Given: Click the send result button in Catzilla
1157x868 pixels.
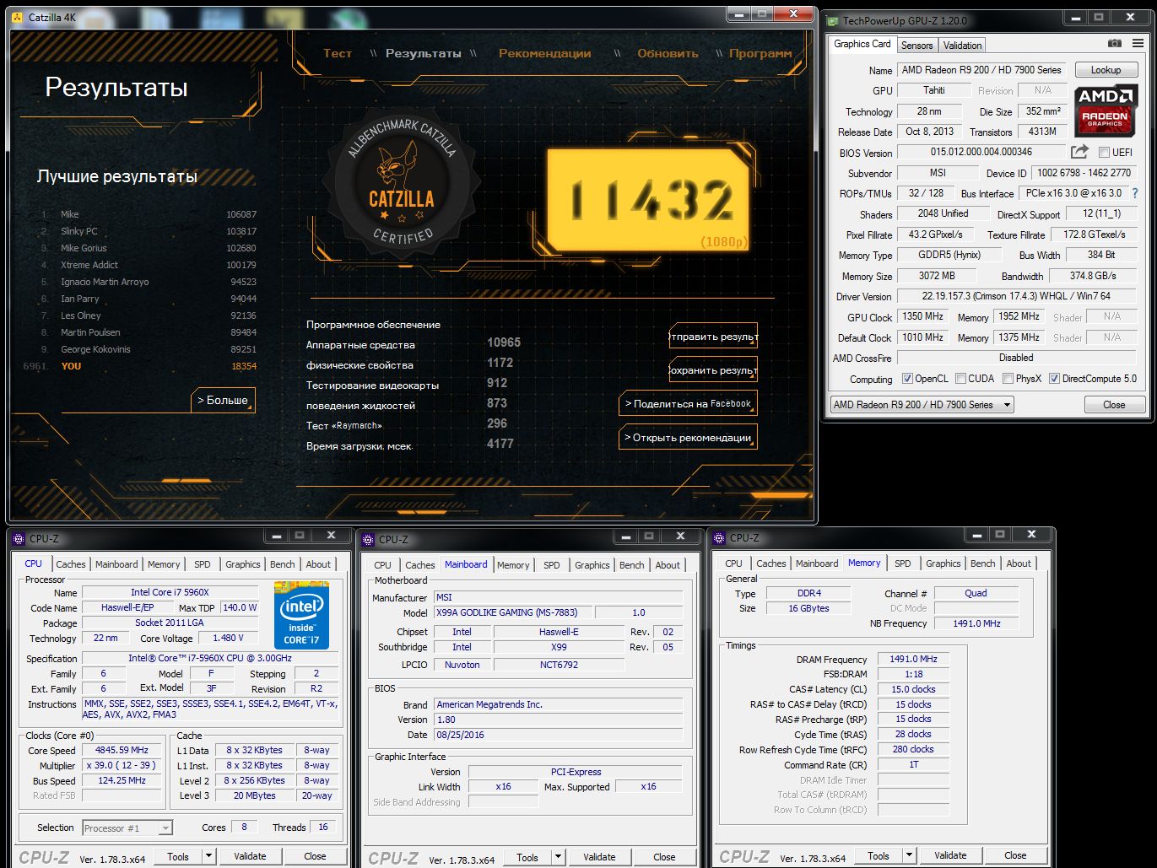Looking at the screenshot, I should (713, 337).
